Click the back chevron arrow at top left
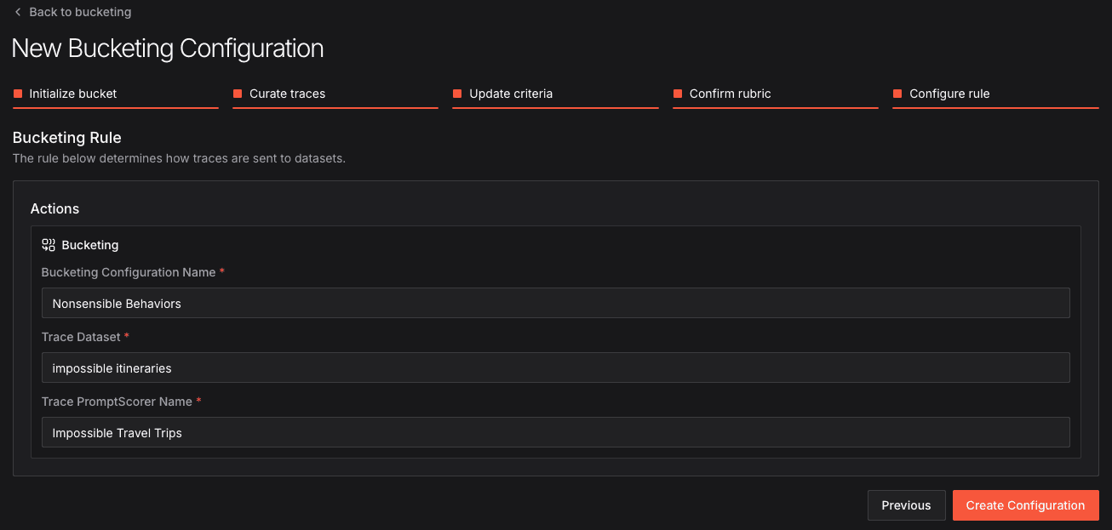Viewport: 1112px width, 530px height. click(x=18, y=12)
